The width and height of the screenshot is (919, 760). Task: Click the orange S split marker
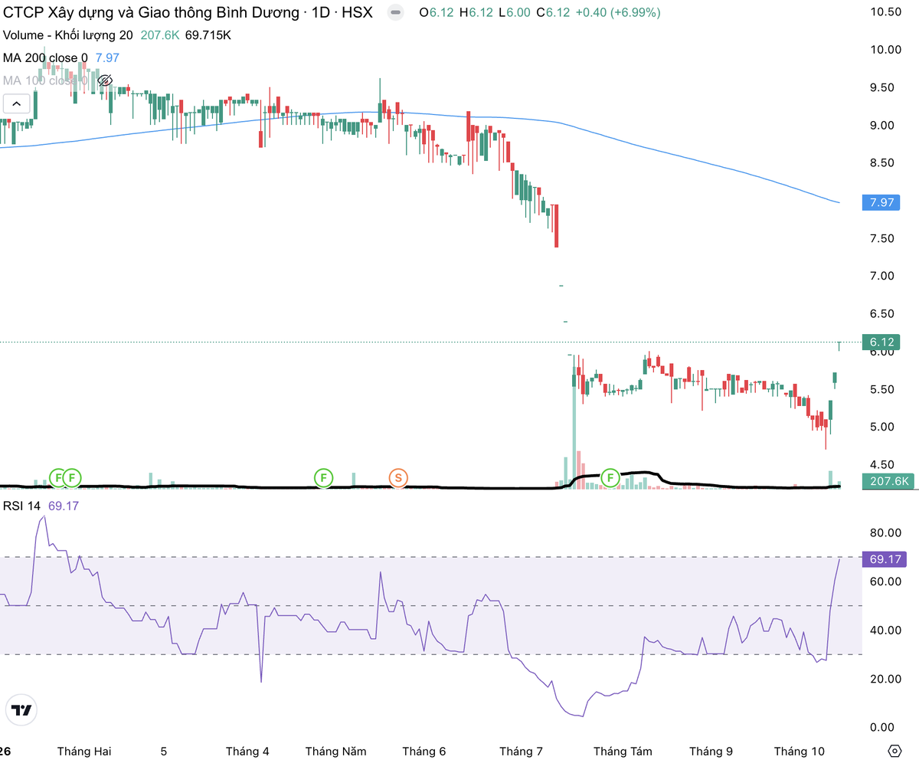[x=397, y=478]
